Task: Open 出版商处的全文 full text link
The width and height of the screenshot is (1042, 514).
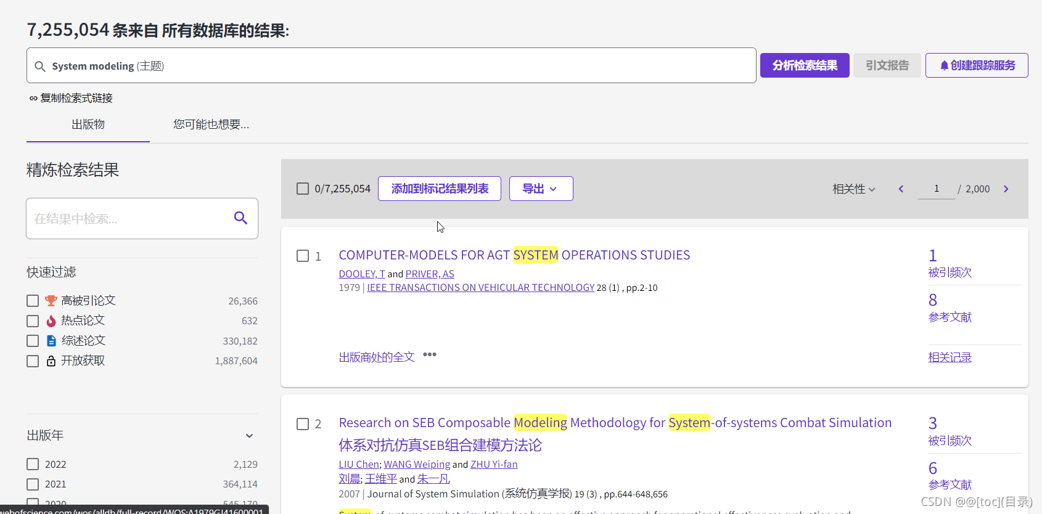Action: point(377,357)
